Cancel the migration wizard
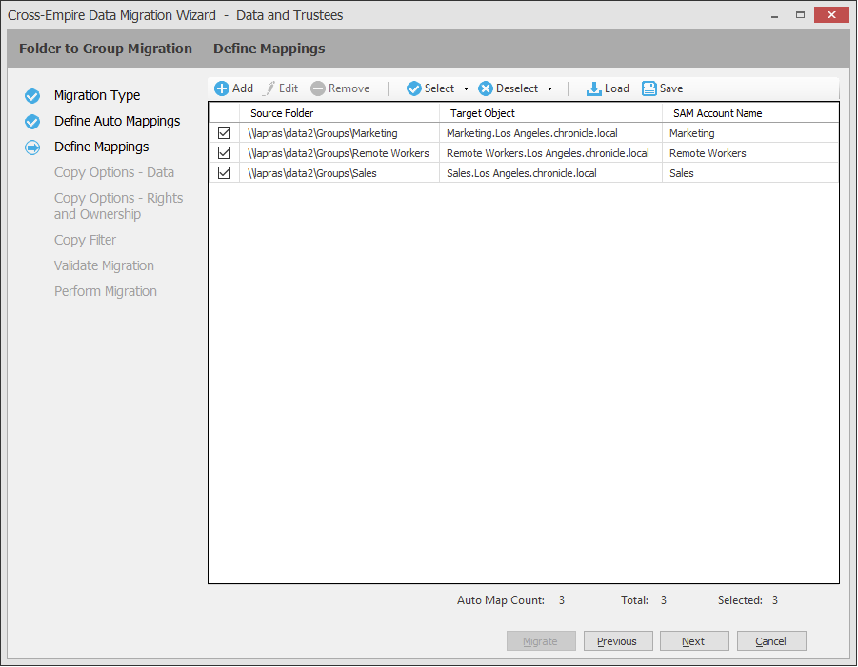Screen dimensions: 858x667 coord(771,641)
